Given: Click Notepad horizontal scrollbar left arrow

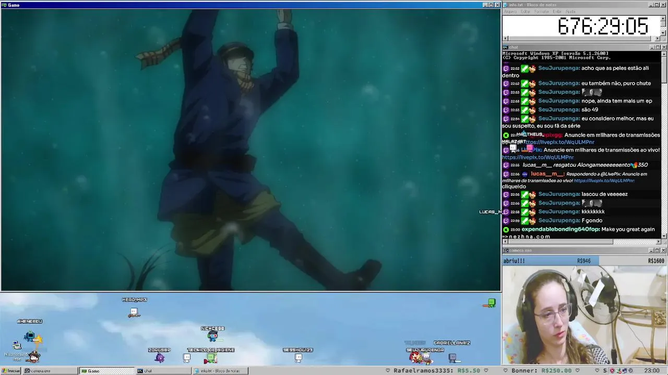Looking at the screenshot, I should tap(505, 39).
